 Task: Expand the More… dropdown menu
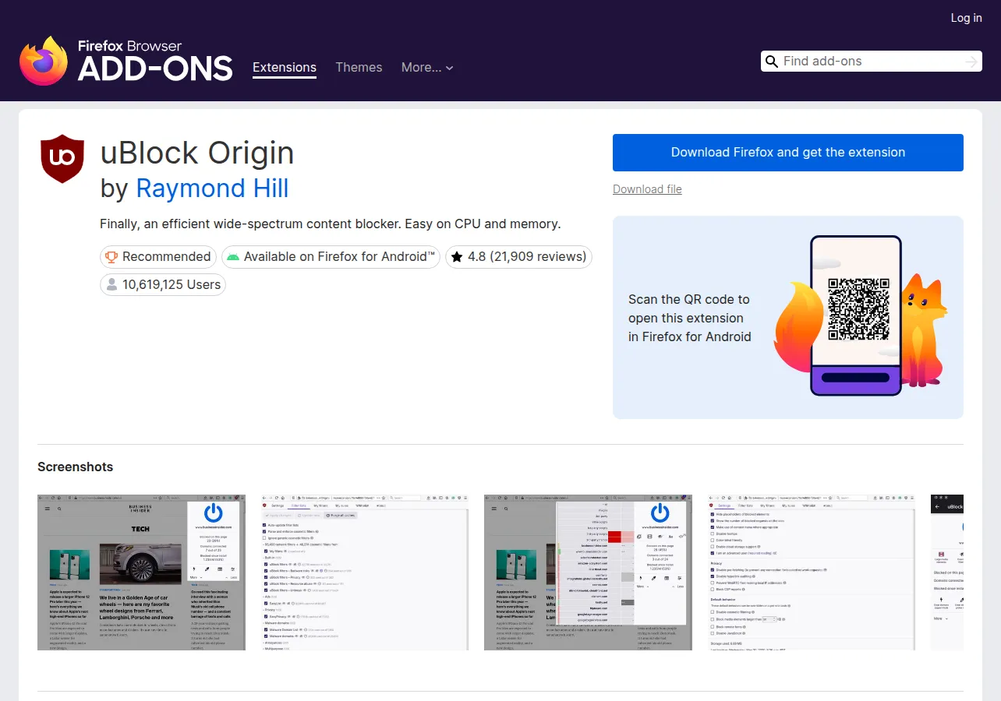point(427,68)
